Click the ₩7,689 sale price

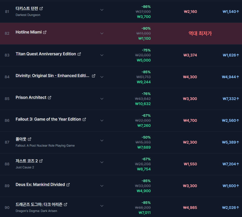[x=144, y=147]
